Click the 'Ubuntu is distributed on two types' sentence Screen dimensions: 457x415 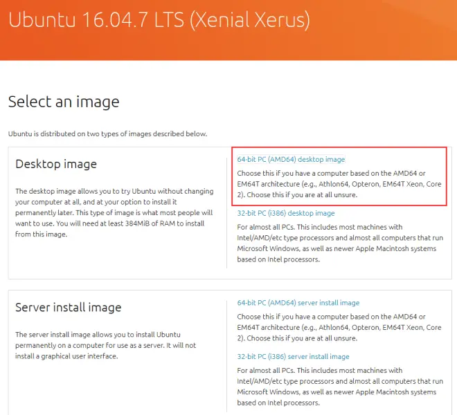[107, 133]
